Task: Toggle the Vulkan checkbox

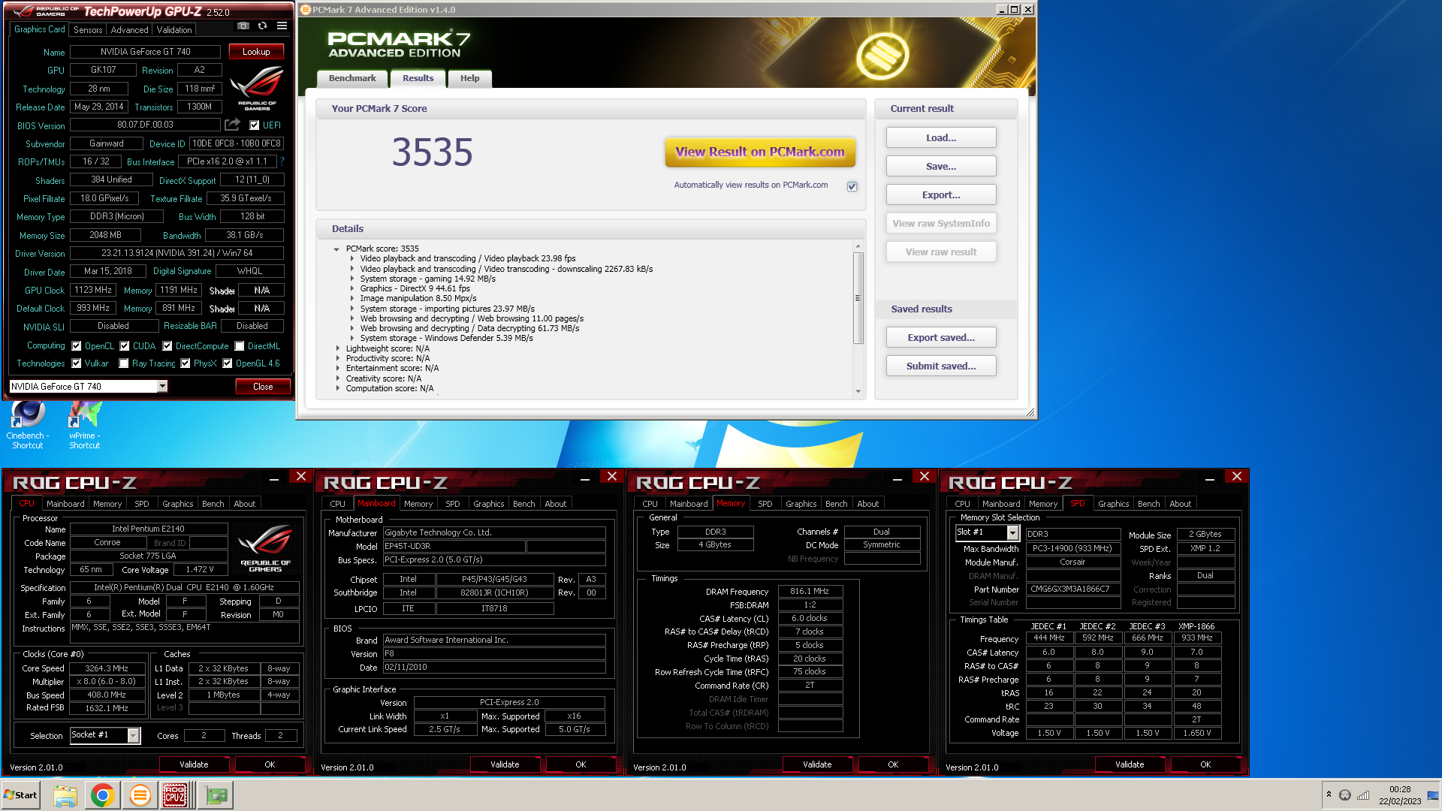Action: click(x=77, y=363)
